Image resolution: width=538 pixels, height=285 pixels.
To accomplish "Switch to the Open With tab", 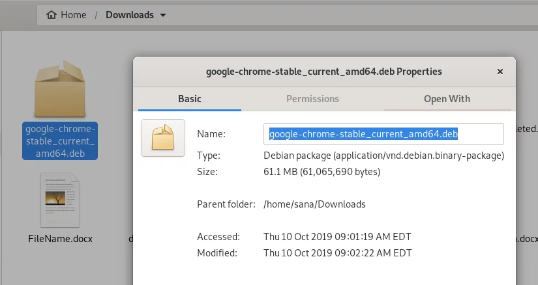I will tap(447, 99).
